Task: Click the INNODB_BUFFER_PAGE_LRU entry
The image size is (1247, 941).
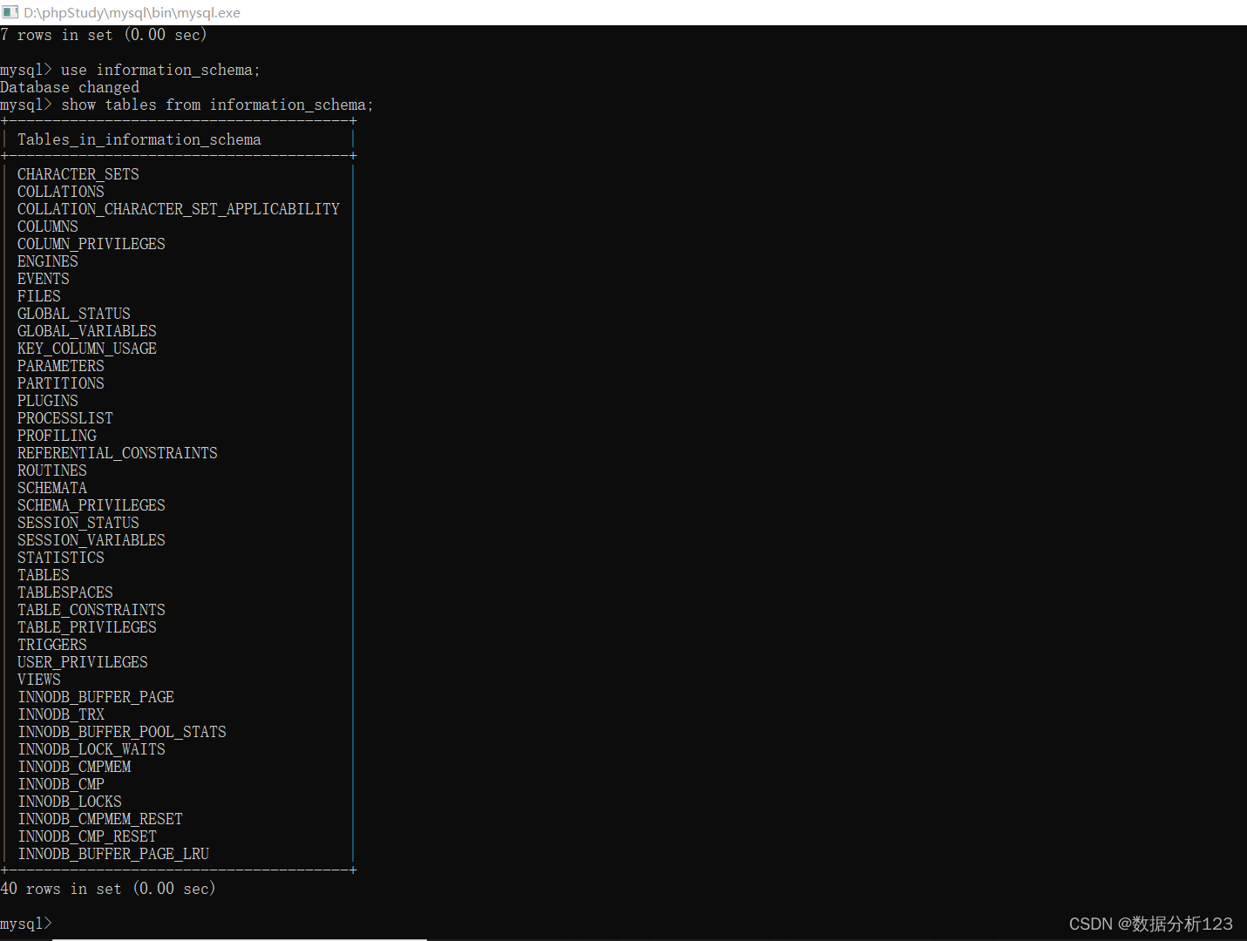Action: tap(113, 854)
